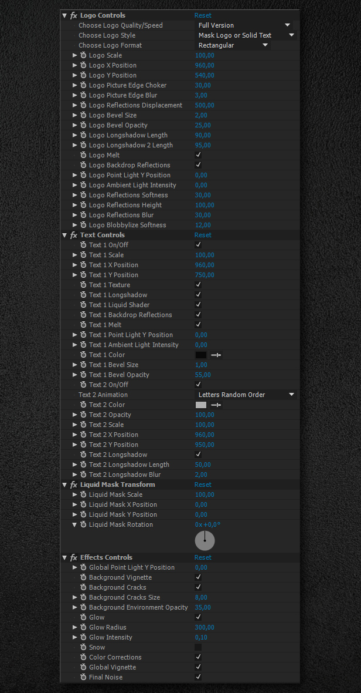Screen dimensions: 361x693
Task: Collapse the Effects Controls group
Action: click(64, 558)
